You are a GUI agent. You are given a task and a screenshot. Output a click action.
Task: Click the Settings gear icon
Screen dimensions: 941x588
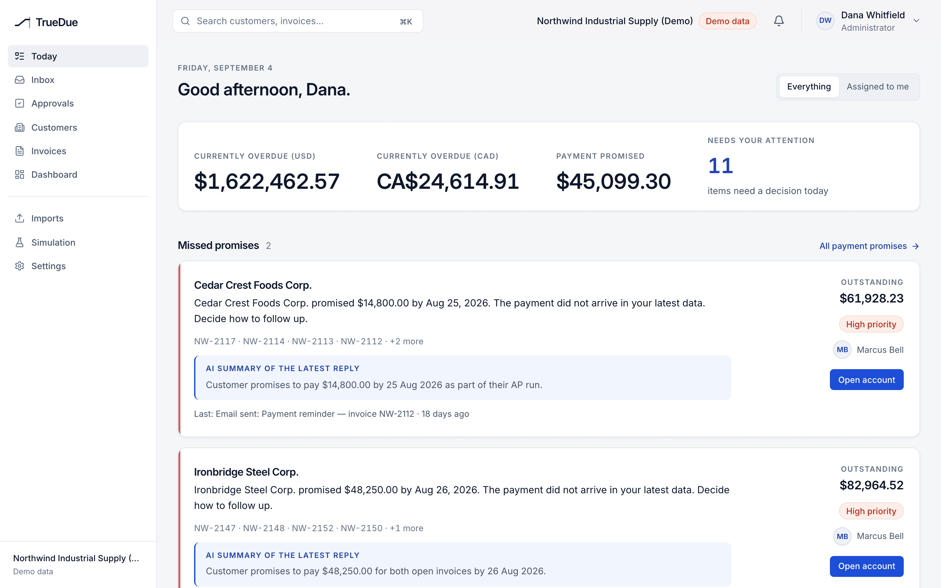pyautogui.click(x=20, y=266)
